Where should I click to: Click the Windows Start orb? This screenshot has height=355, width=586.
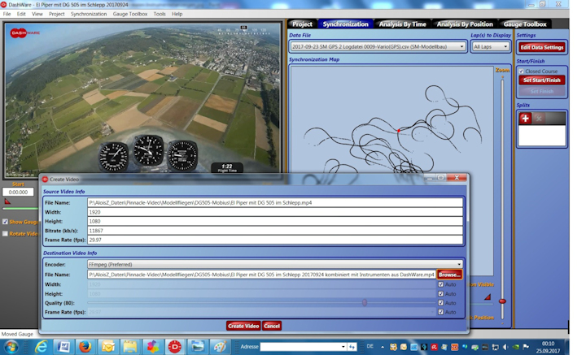click(x=11, y=347)
